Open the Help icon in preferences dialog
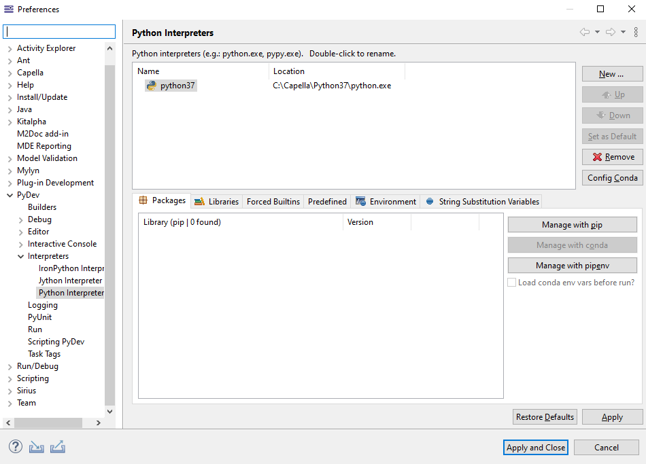Viewport: 646px width, 464px height. (14, 446)
